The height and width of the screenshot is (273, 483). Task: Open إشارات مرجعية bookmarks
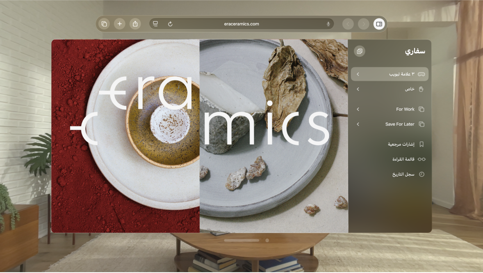click(390, 144)
